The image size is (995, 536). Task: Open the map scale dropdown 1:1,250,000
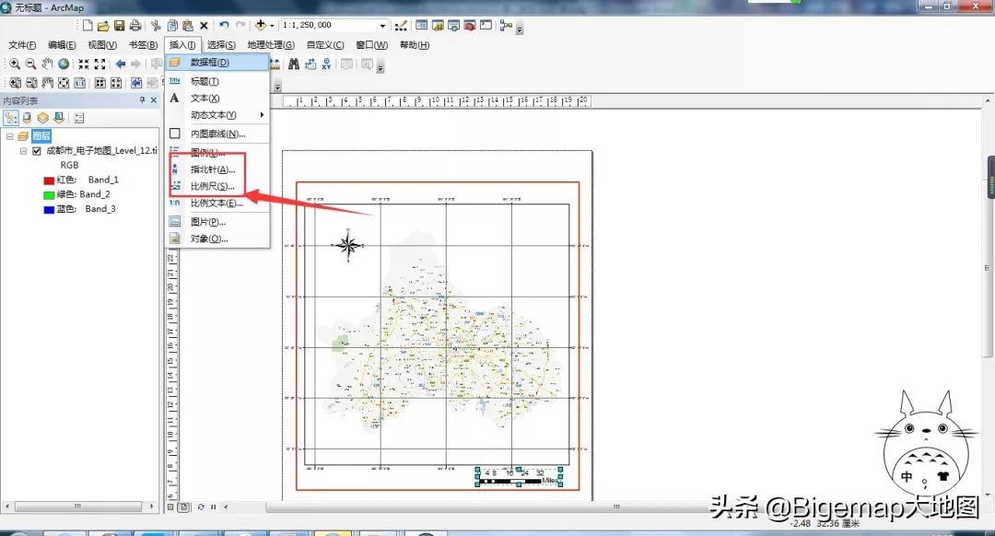coord(382,26)
